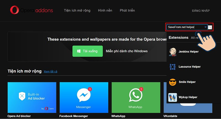Select Wykop Helper search suggestion text

[188, 97]
